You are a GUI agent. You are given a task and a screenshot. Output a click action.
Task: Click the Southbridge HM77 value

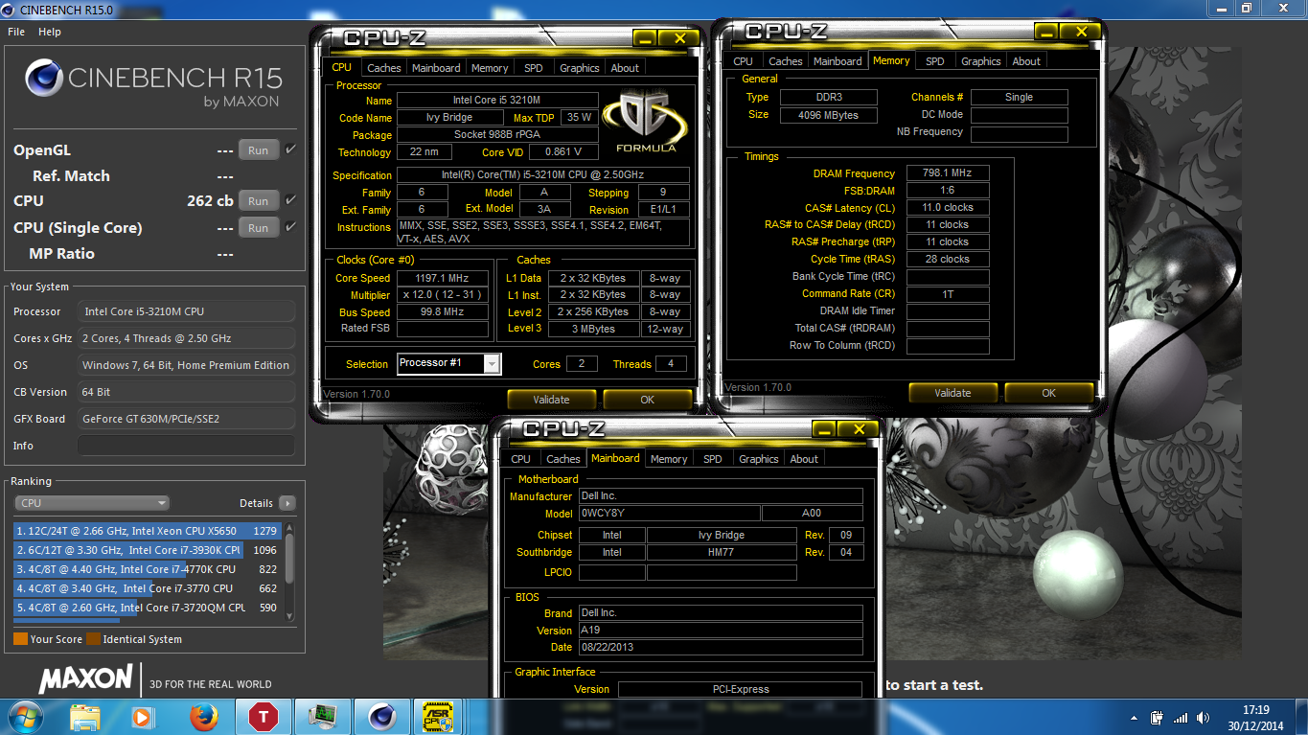click(x=722, y=552)
